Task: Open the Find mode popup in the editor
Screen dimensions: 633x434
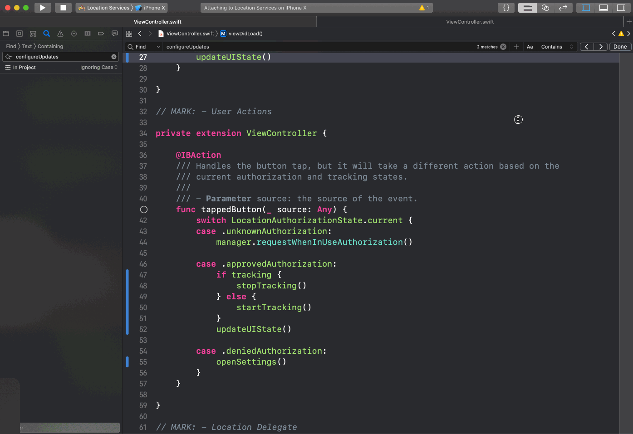Action: coord(144,47)
